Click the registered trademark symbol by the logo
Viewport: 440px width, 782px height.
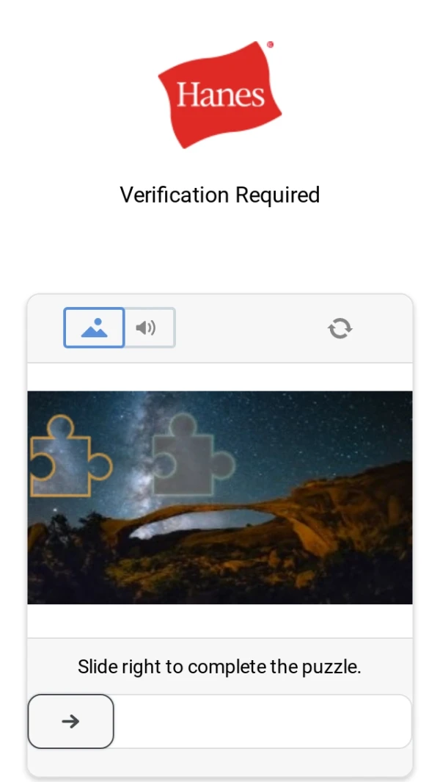tap(271, 44)
